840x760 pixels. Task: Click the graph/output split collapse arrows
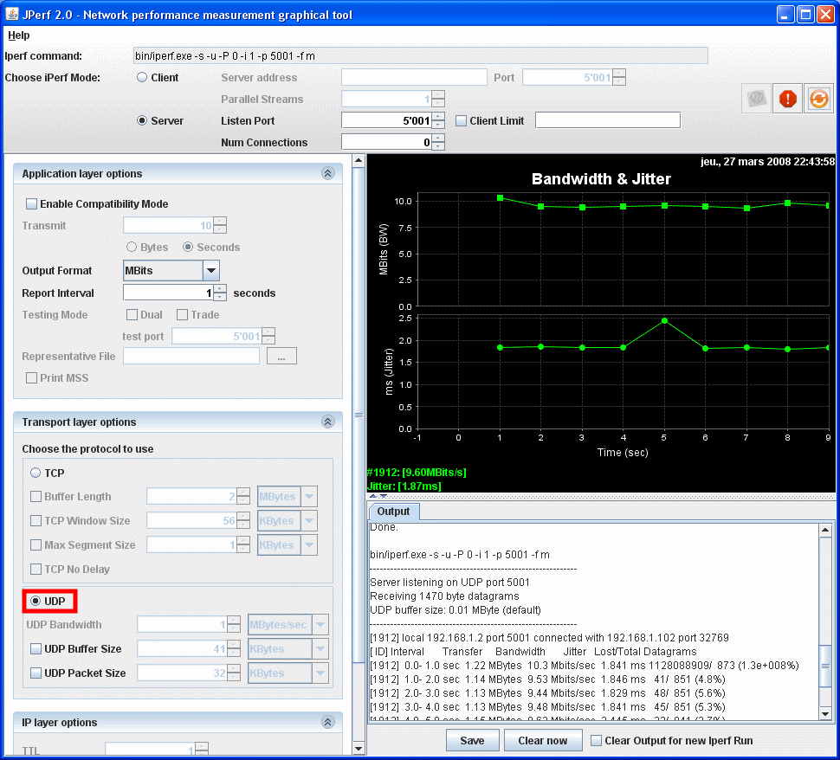[x=378, y=496]
